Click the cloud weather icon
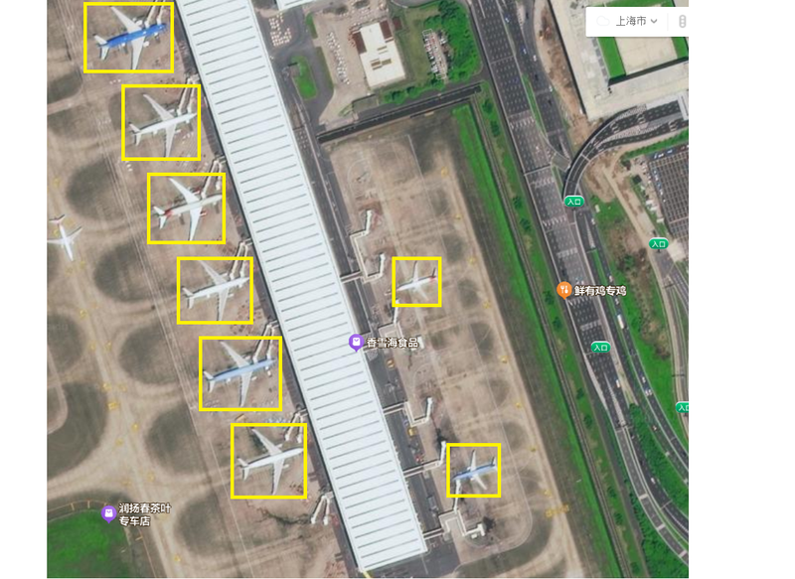795x579 pixels. coord(602,21)
